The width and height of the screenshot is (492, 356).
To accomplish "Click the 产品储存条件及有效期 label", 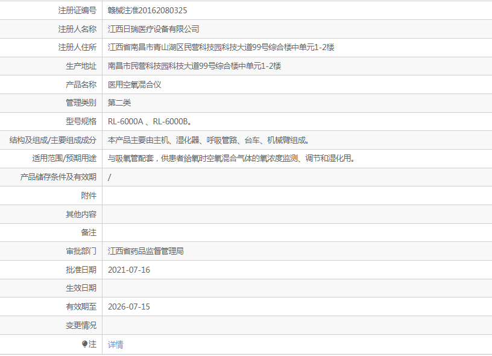I will tap(58, 177).
